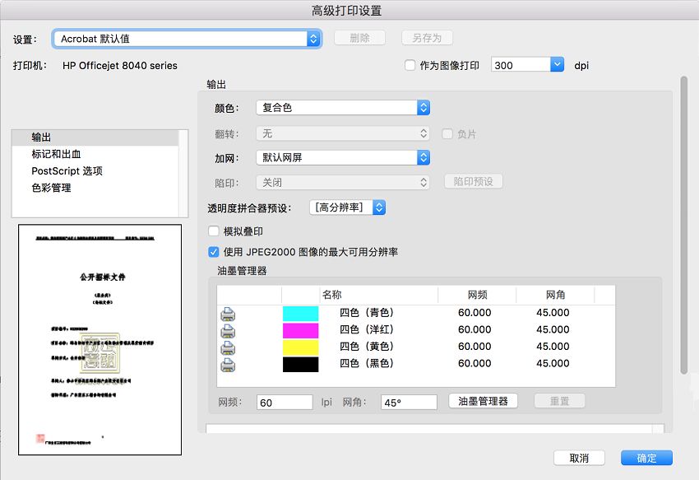699x480 pixels.
Task: Click the printer icon beside 青色 ink
Action: pyautogui.click(x=228, y=313)
